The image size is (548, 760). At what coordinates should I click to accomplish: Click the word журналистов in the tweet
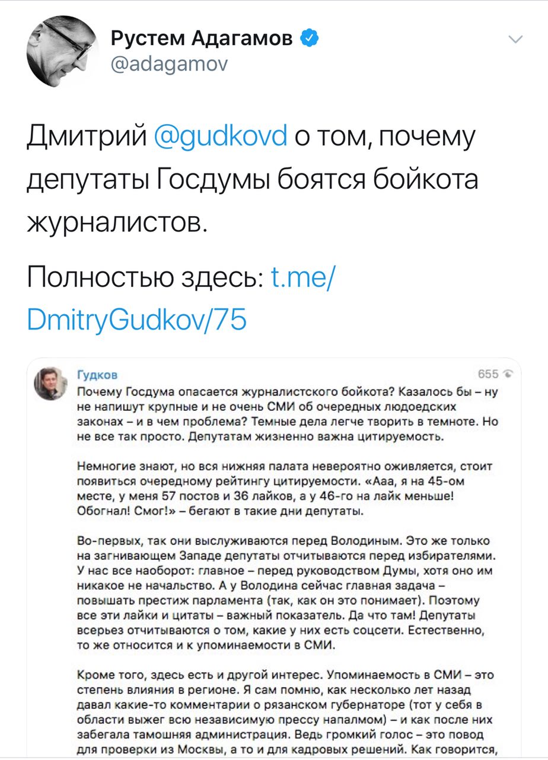(x=117, y=221)
